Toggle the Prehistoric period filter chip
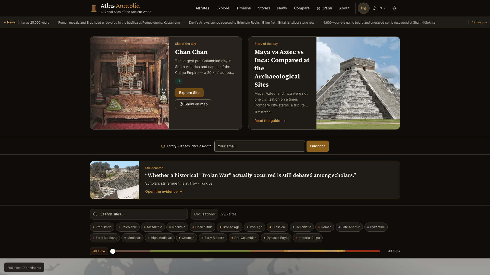 tap(102, 227)
